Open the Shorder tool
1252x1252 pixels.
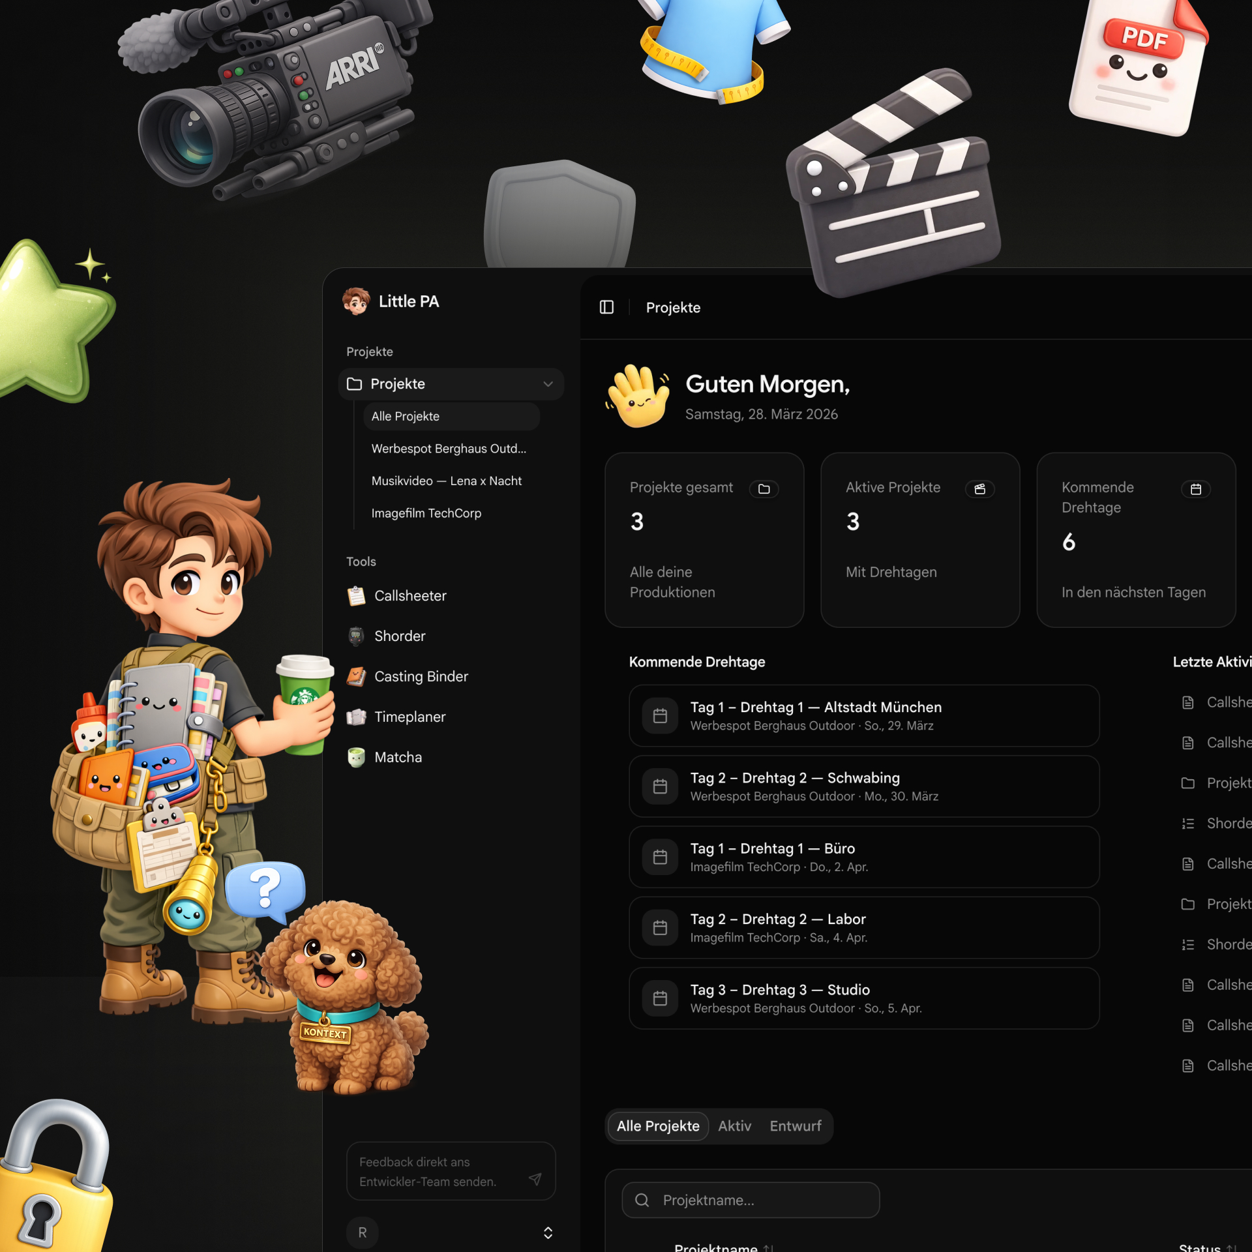coord(399,636)
